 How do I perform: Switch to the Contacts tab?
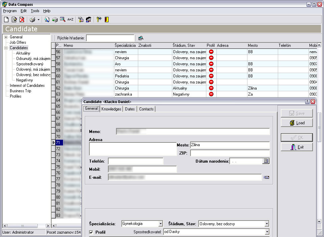click(146, 109)
